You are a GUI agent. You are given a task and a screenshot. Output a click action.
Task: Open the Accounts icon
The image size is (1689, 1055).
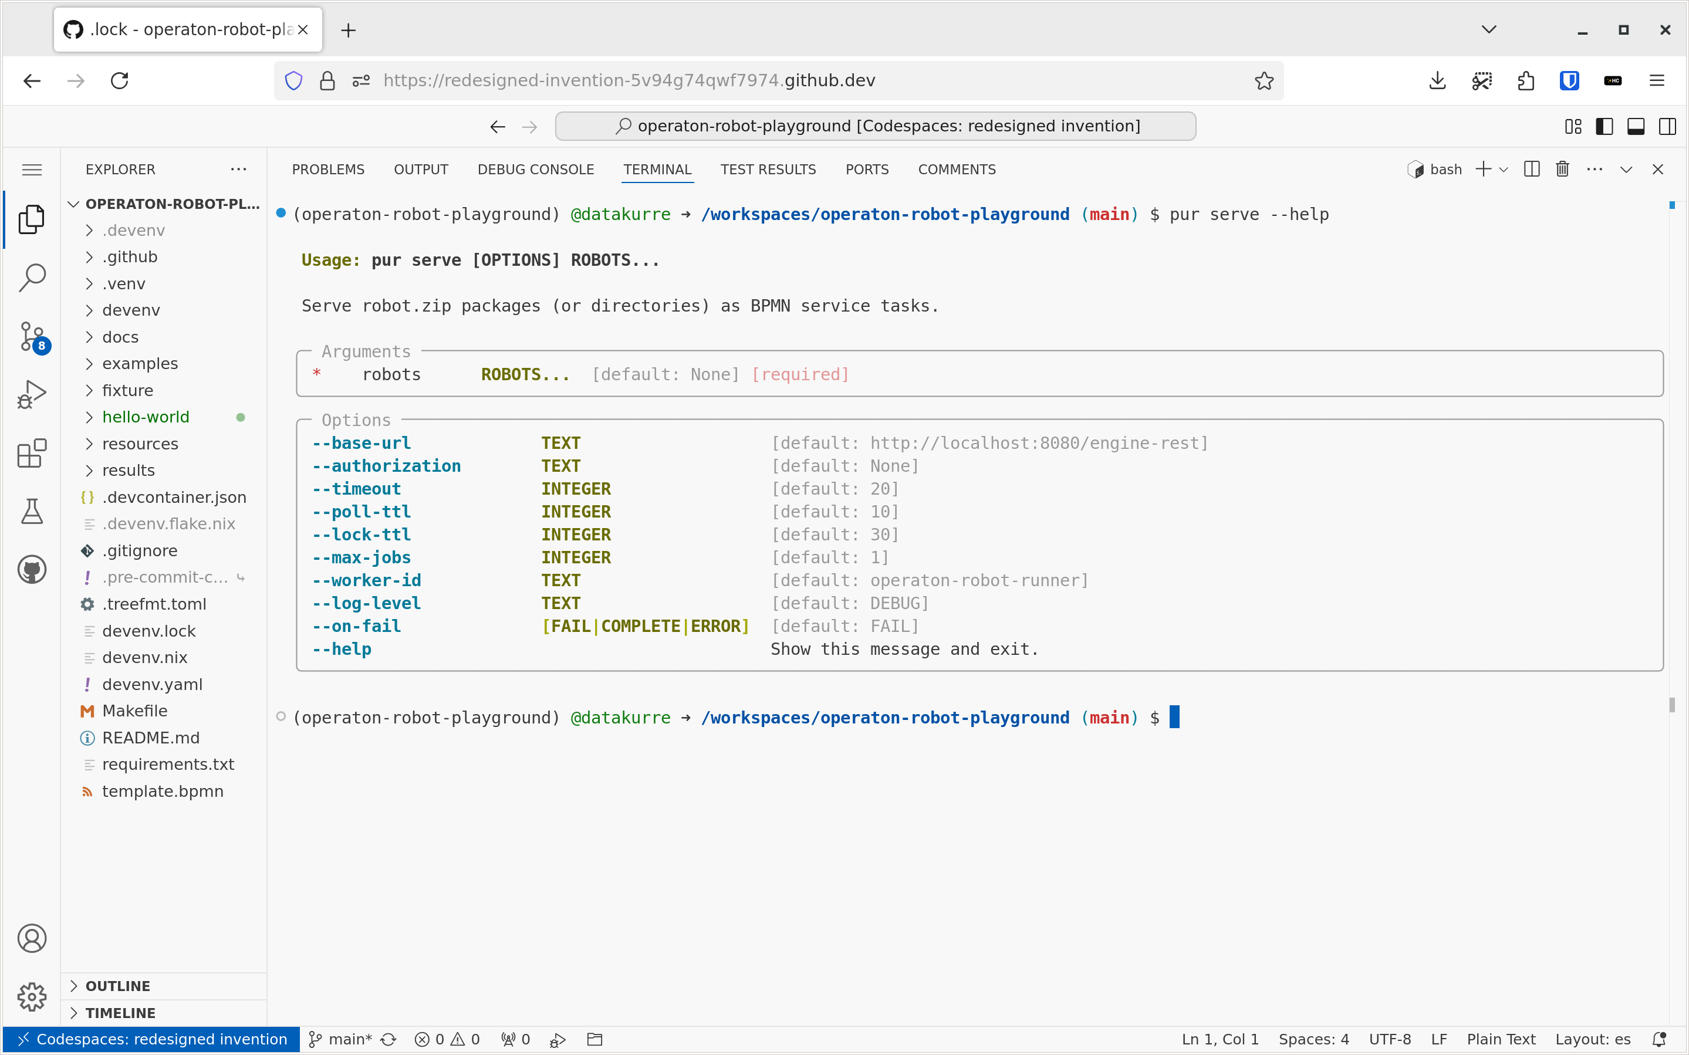tap(31, 938)
